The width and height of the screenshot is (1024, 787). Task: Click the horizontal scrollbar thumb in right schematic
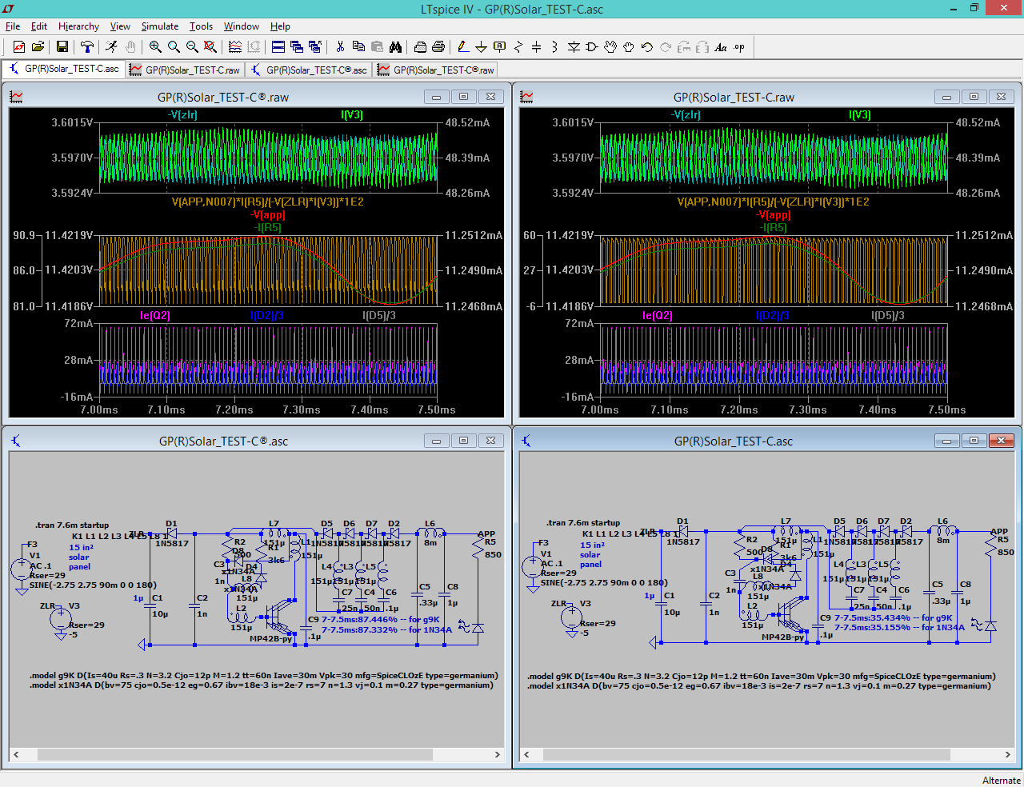click(746, 754)
